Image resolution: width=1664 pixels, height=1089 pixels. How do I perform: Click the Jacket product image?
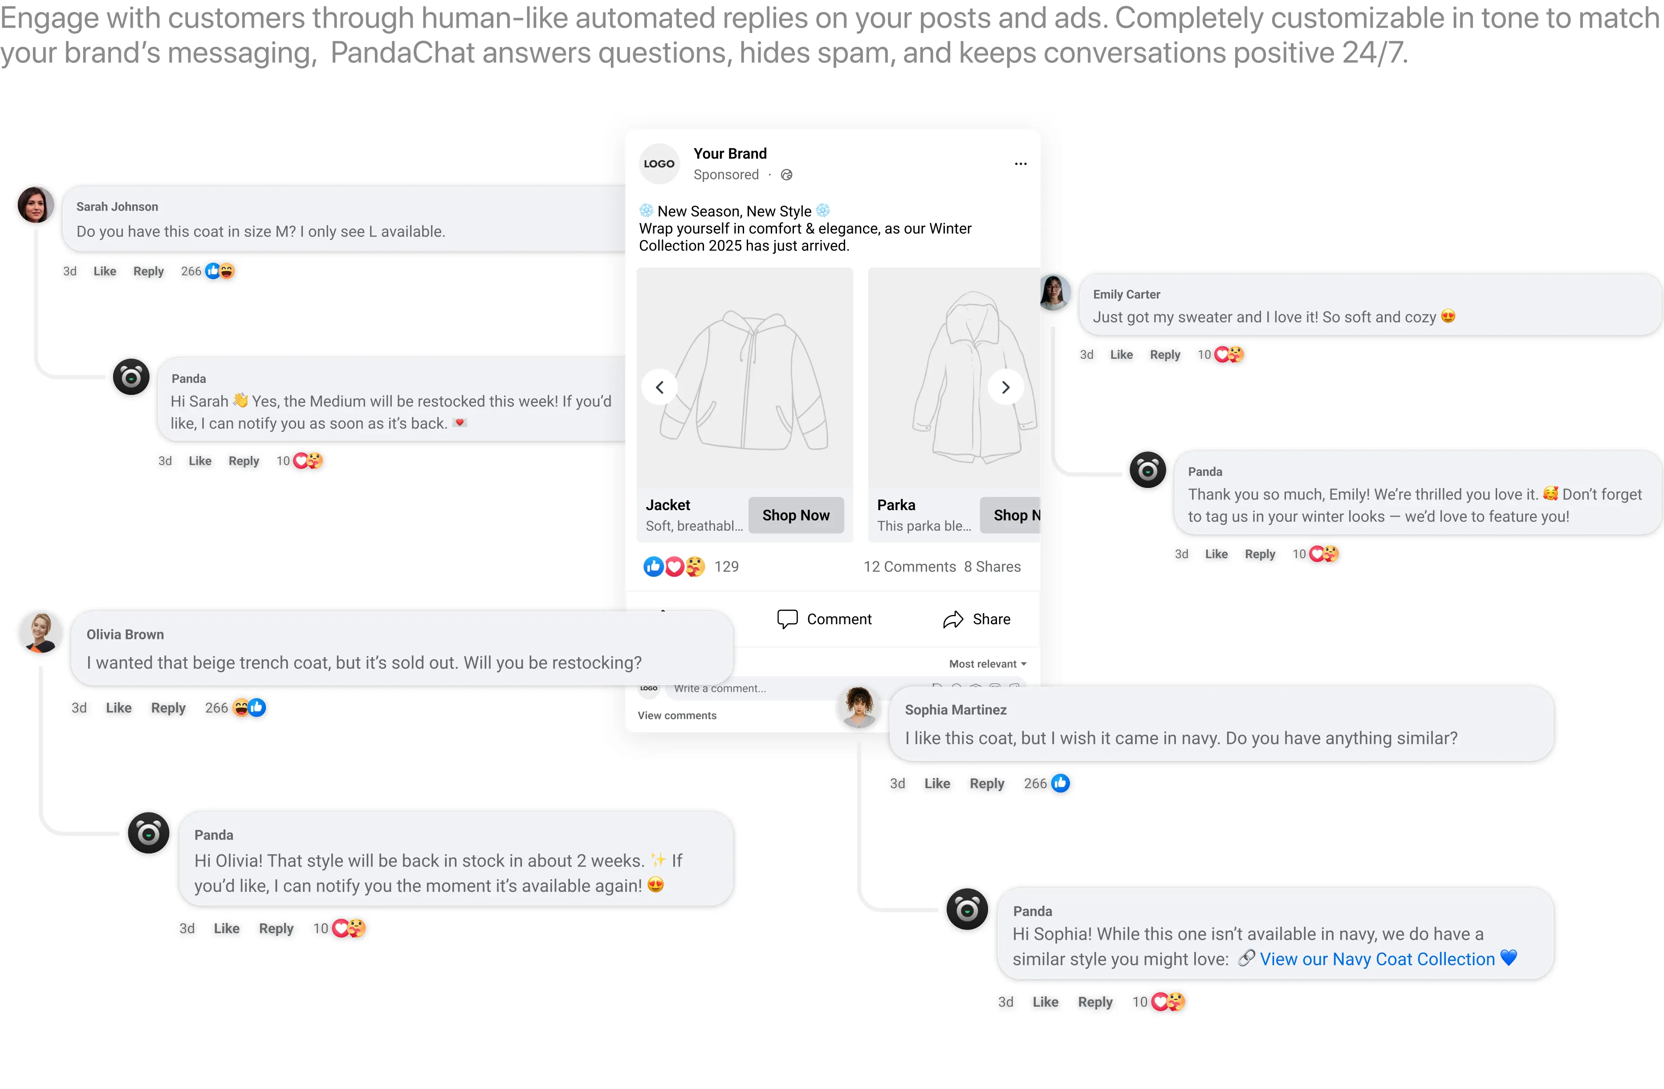point(745,378)
